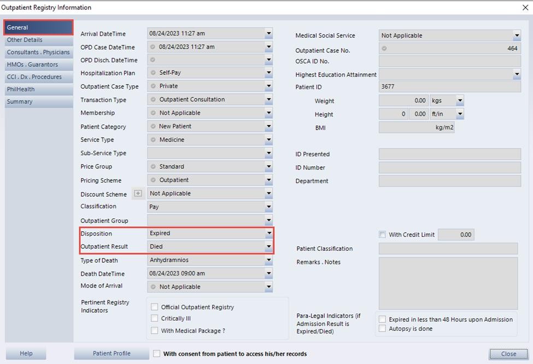Screen dimensions: 533x364
Task: Click the Patient Profile button
Action: [x=112, y=354]
